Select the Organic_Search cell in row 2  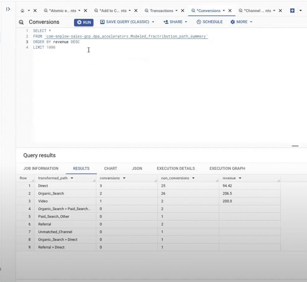pos(65,194)
